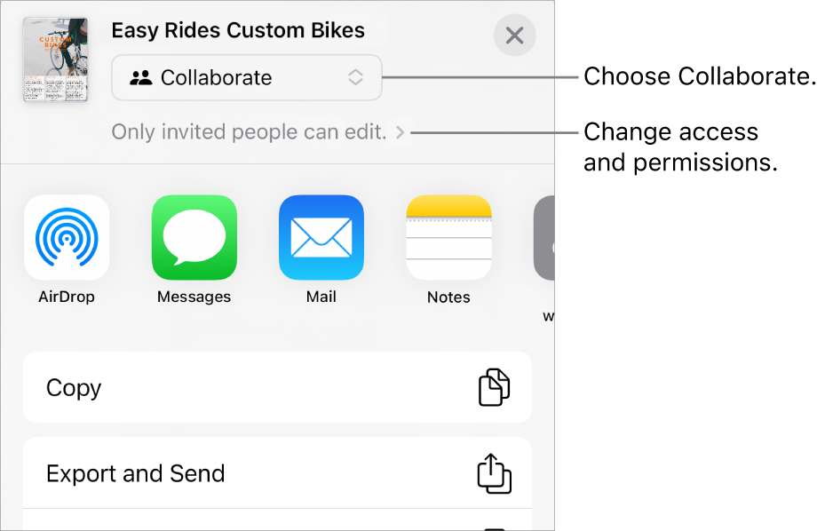Screen dimensions: 825x531
Task: Tap the two-people icon on the Collaborate button
Action: pyautogui.click(x=142, y=77)
